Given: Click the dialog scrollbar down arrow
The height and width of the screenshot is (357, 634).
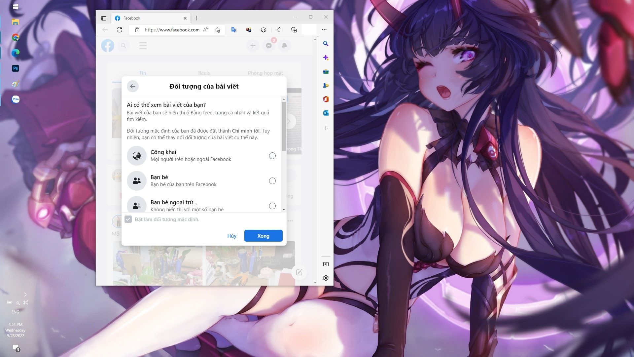Looking at the screenshot, I should [x=284, y=210].
